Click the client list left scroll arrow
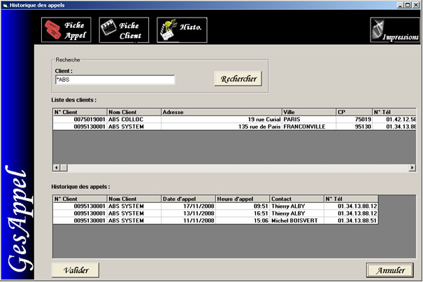This screenshot has height=282, width=423. click(x=57, y=168)
